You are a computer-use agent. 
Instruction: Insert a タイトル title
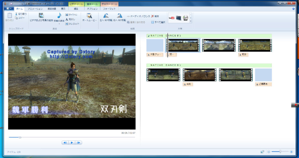[71, 15]
